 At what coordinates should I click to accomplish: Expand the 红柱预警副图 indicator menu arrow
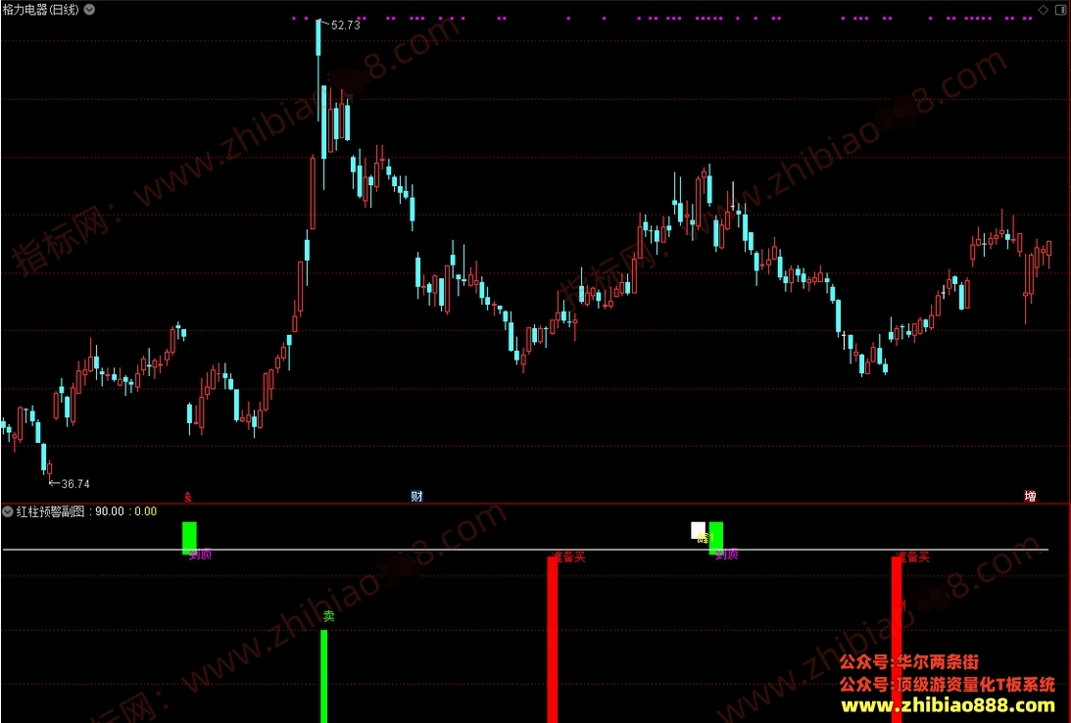pos(8,511)
